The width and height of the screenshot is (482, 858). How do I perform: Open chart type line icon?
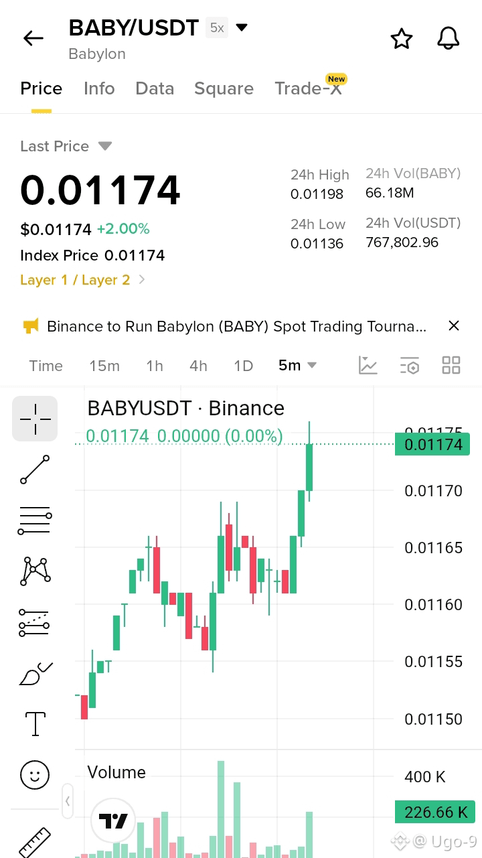coord(368,365)
